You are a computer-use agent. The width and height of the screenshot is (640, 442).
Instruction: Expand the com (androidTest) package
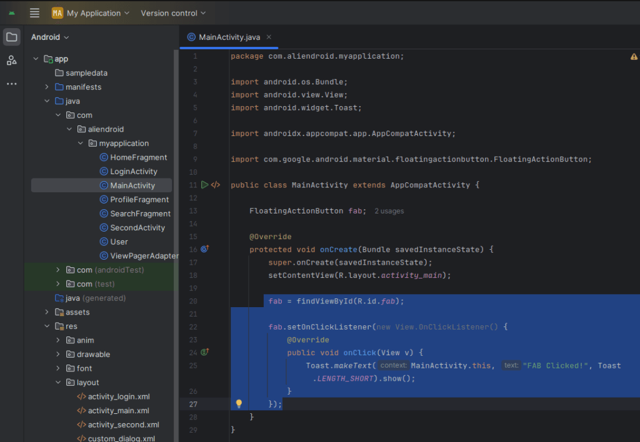(x=58, y=270)
